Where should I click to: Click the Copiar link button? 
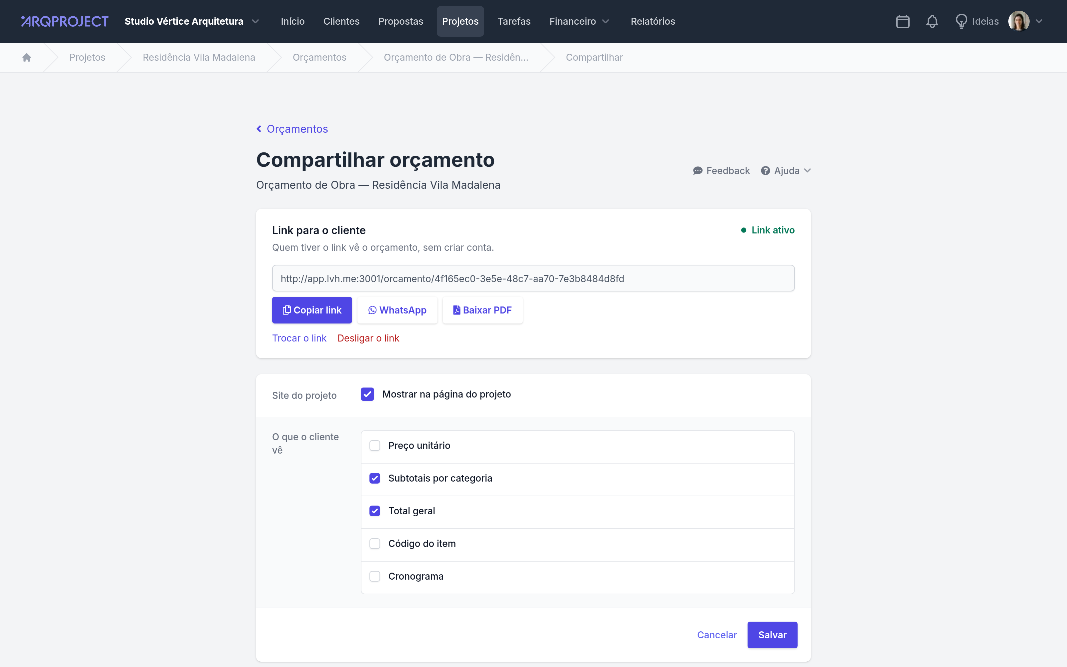click(x=312, y=310)
